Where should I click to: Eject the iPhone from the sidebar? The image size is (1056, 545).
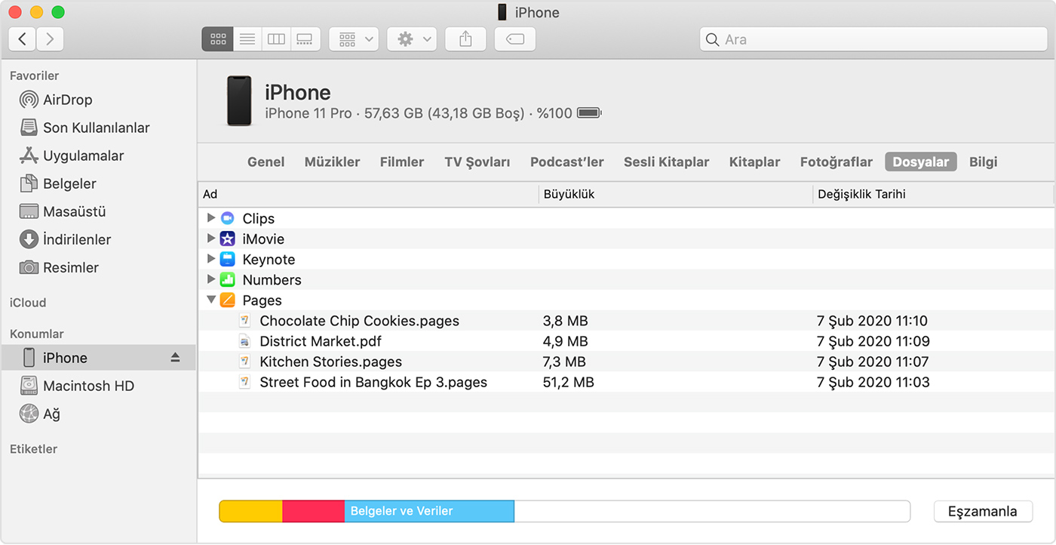175,358
